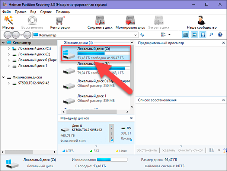Click Закрыть диск toolbar icon

[159, 20]
